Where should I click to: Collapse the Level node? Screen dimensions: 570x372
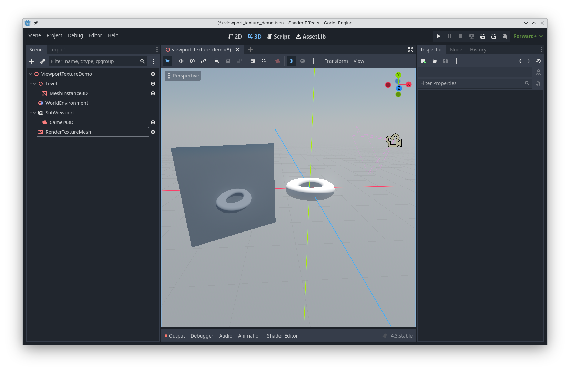(34, 84)
